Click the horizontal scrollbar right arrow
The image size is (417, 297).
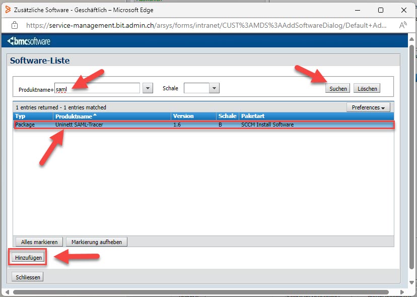402,292
